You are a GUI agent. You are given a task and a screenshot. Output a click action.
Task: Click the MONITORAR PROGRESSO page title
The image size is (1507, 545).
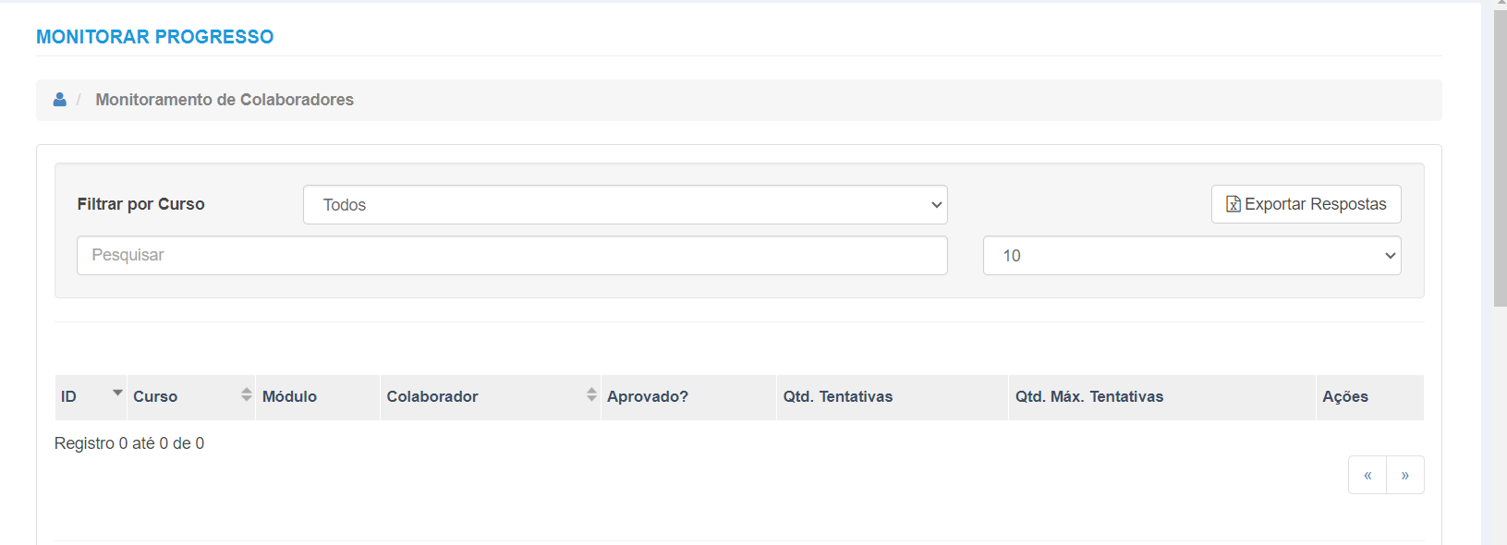(x=155, y=37)
